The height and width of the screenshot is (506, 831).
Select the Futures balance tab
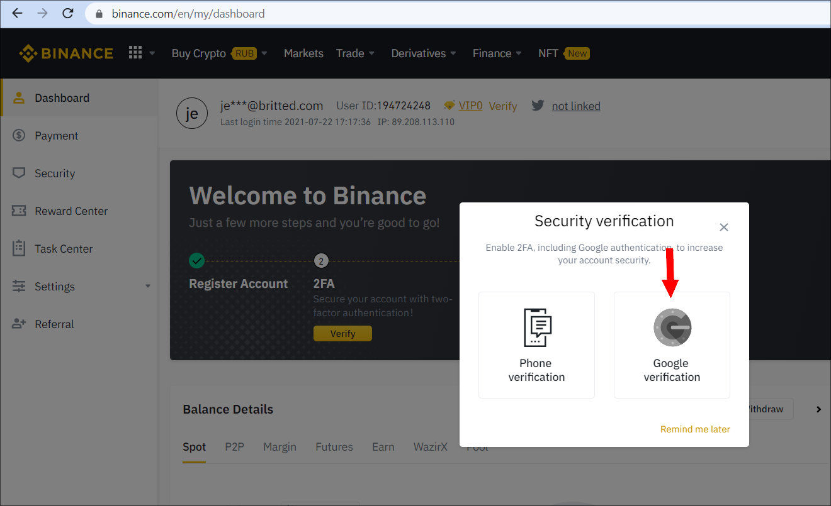[334, 447]
